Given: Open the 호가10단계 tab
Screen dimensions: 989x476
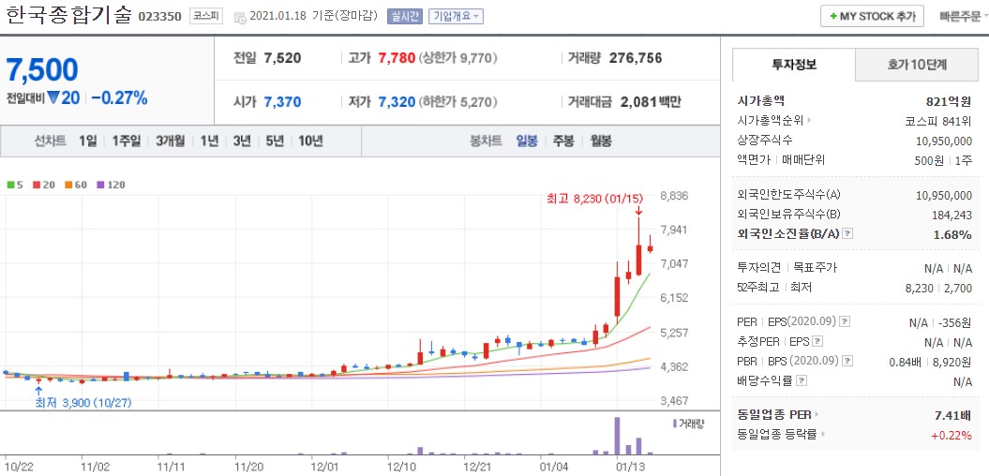Looking at the screenshot, I should pyautogui.click(x=917, y=65).
